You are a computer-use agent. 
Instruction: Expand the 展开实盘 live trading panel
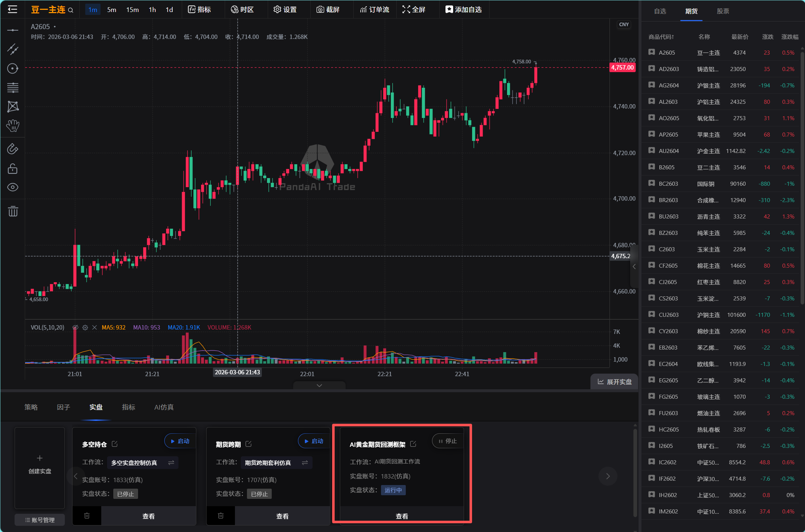(x=614, y=382)
